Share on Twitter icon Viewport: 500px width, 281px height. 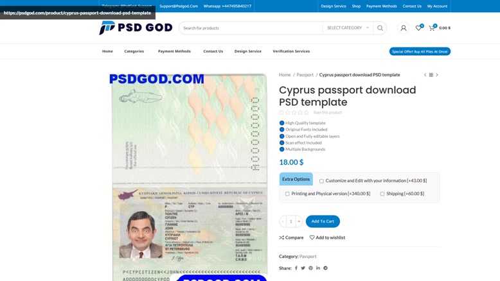point(303,268)
